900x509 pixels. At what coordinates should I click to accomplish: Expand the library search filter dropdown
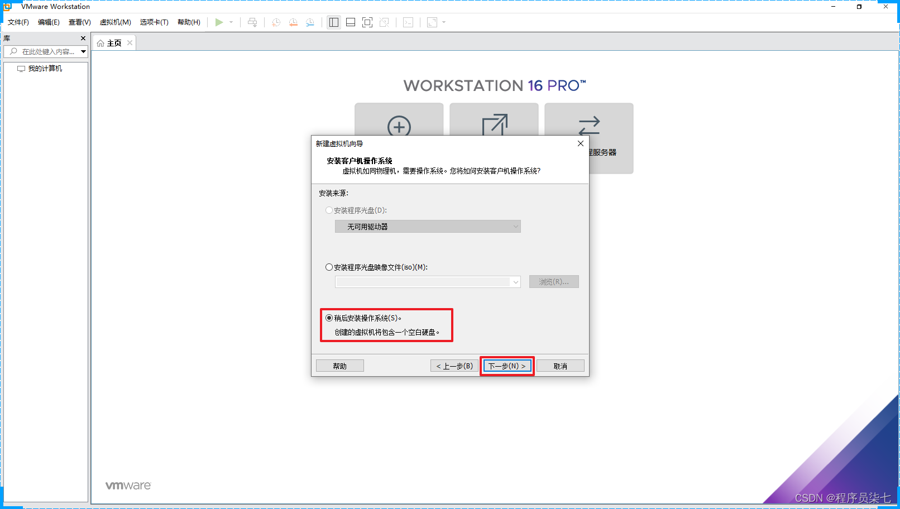click(83, 51)
